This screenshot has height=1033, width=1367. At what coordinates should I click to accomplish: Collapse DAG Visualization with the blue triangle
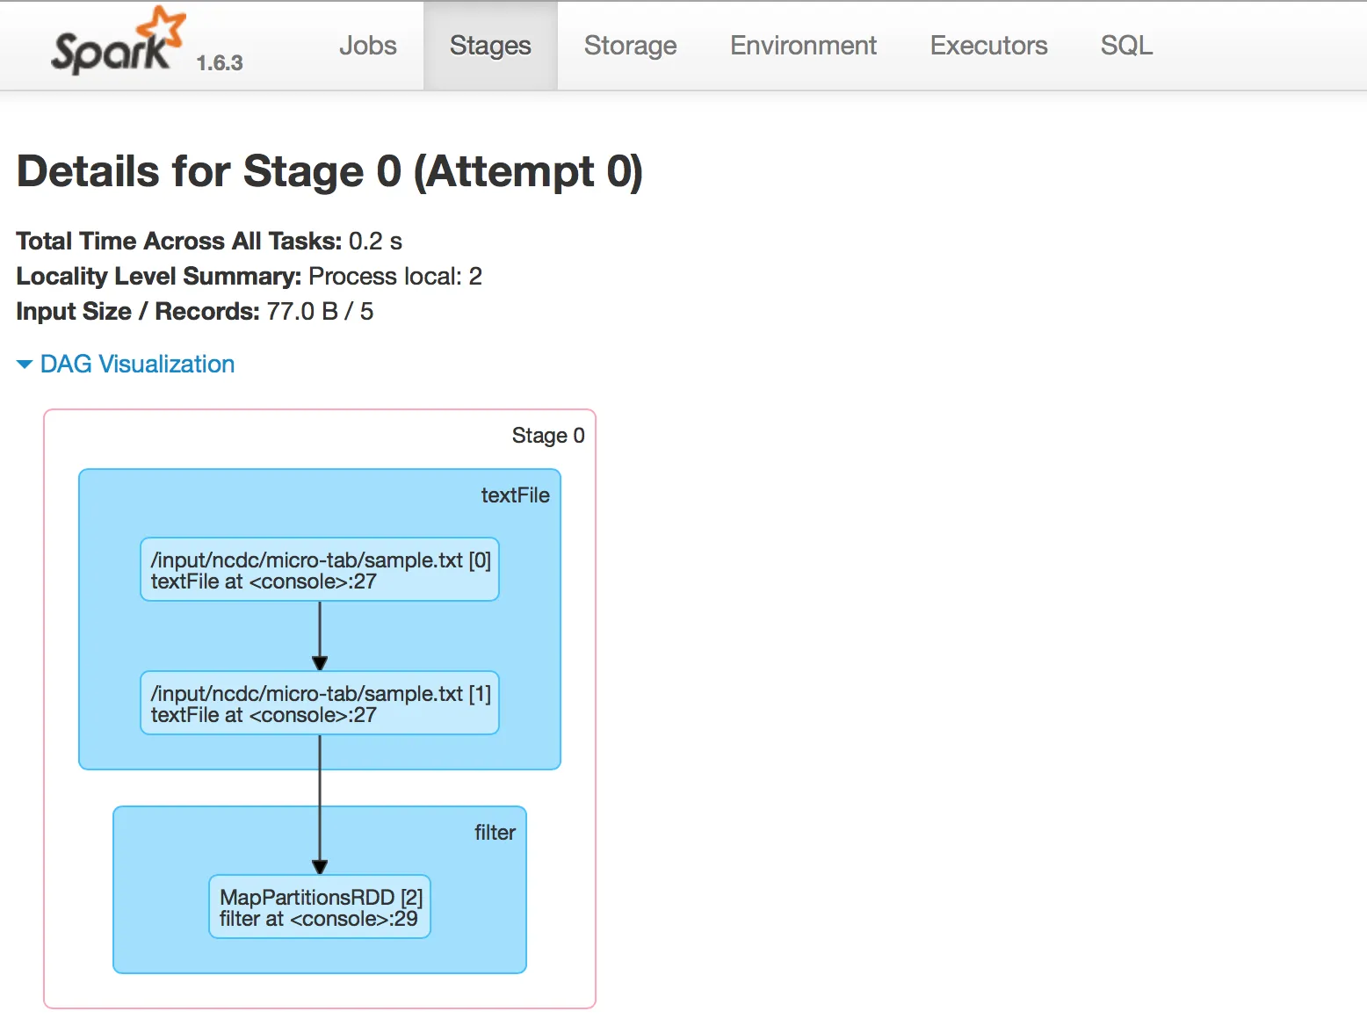(25, 365)
